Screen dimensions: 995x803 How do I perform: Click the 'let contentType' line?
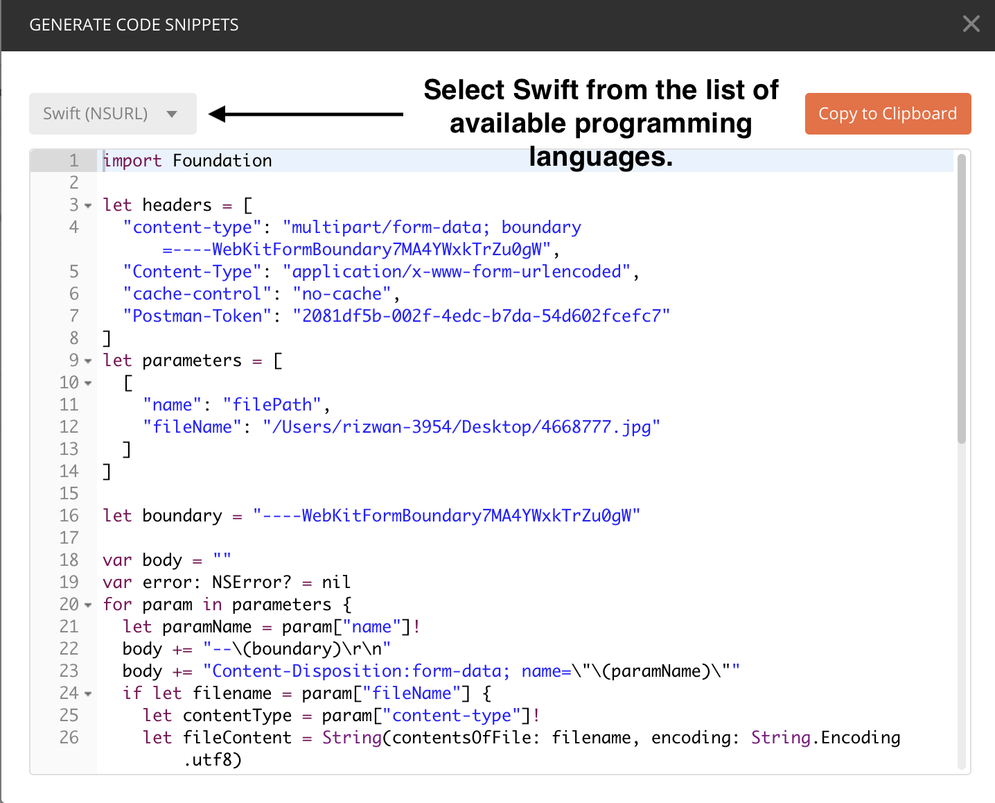point(341,716)
